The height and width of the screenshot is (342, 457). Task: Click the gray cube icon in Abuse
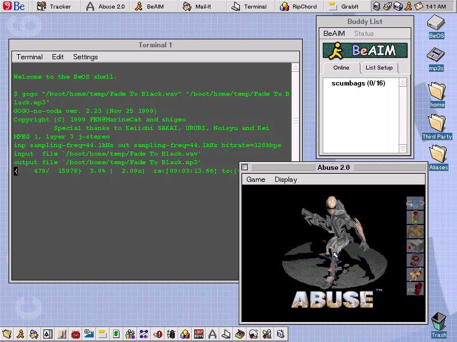tap(415, 246)
